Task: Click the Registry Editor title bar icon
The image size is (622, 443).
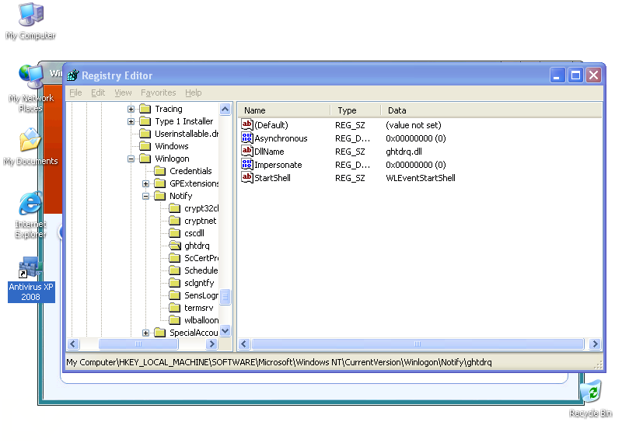Action: point(73,75)
